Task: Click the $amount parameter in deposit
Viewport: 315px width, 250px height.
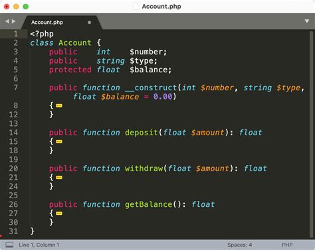Action: 207,133
